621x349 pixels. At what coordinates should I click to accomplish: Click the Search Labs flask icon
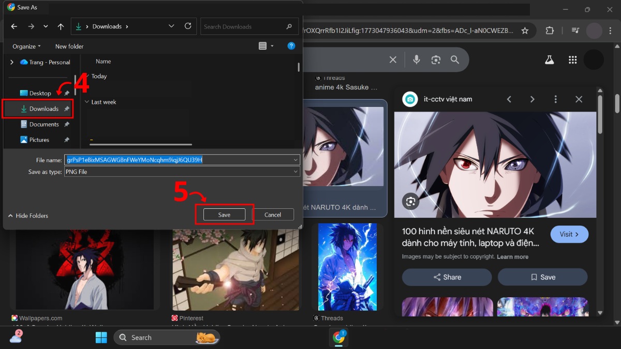(x=549, y=59)
